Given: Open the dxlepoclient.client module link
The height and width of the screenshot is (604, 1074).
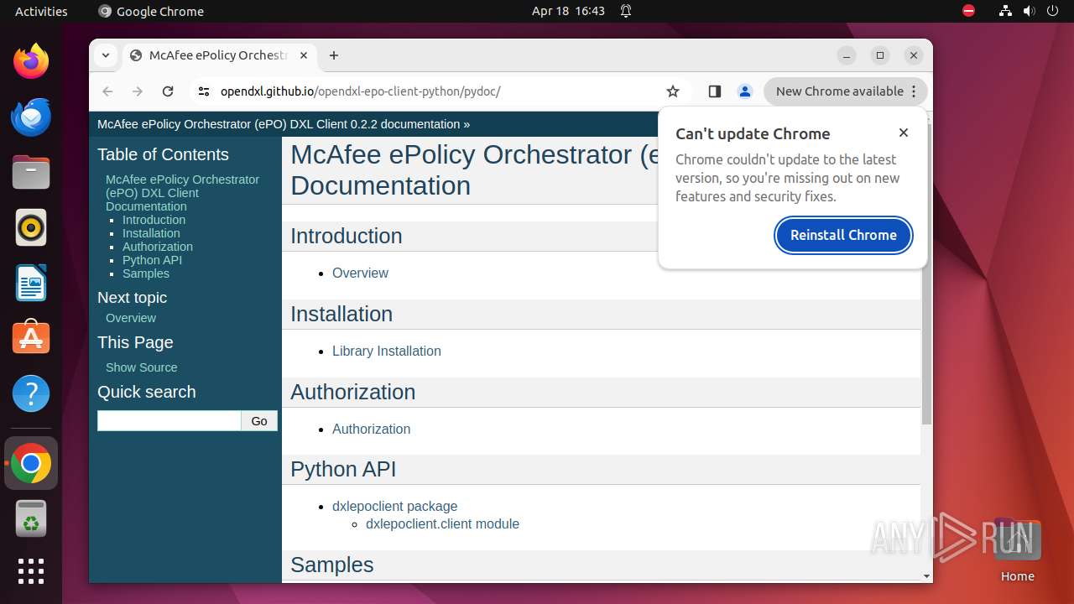Looking at the screenshot, I should pyautogui.click(x=442, y=524).
